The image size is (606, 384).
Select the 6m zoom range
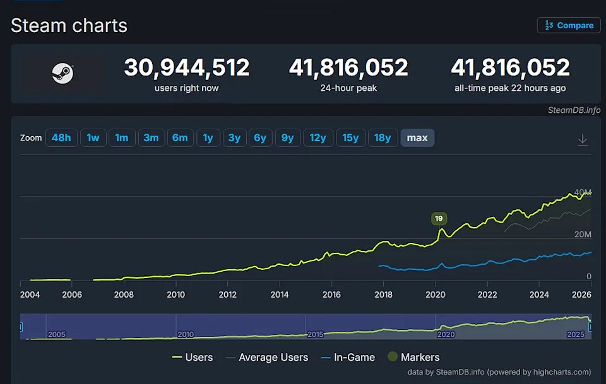coord(180,137)
